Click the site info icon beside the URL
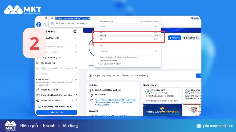 tap(52, 18)
